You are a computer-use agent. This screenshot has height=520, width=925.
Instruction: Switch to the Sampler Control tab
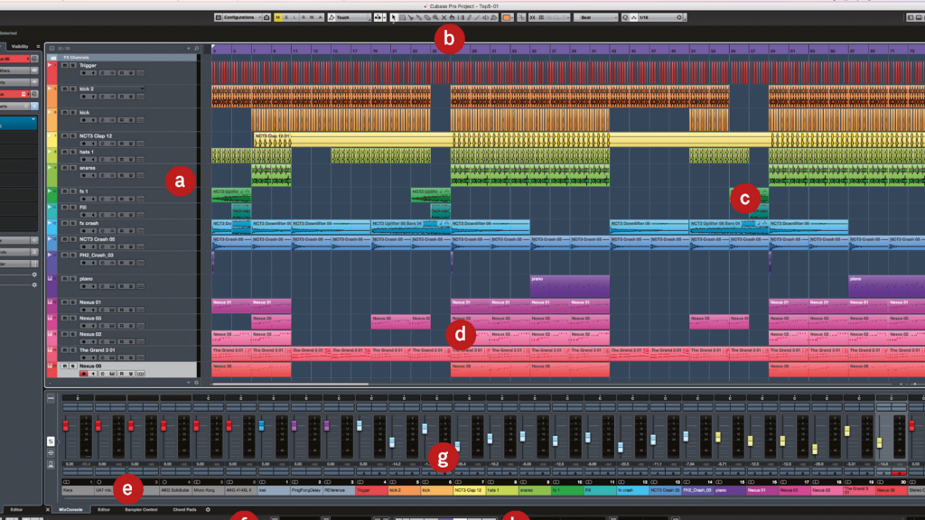[143, 510]
